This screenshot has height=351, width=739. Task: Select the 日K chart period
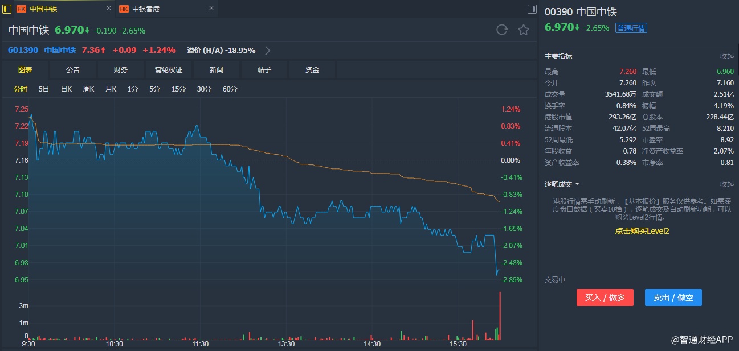point(66,89)
